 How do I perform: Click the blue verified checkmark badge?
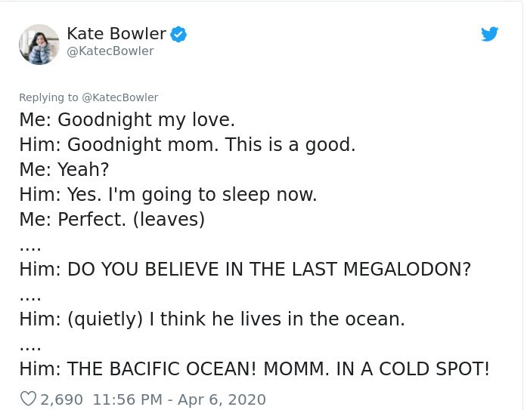[x=178, y=34]
